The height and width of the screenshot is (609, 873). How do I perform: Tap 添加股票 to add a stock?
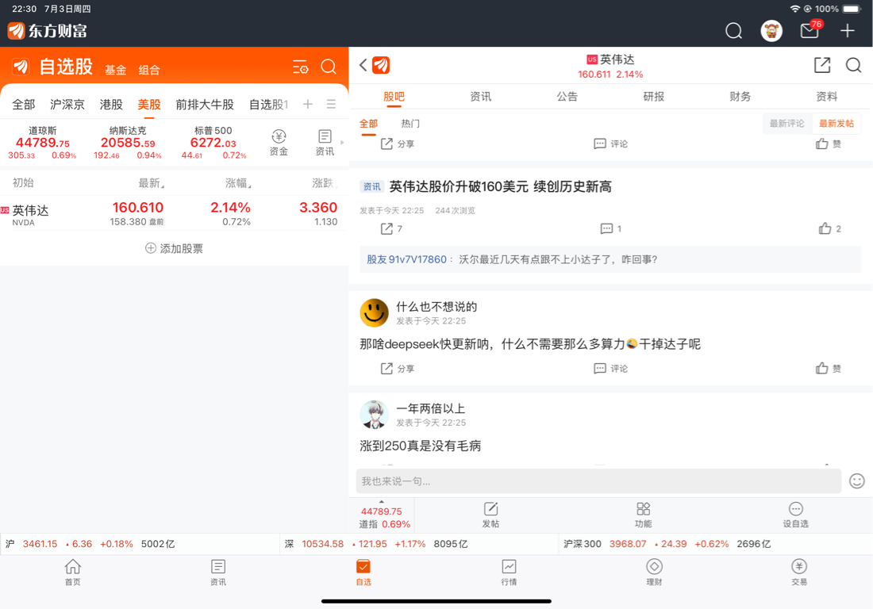pyautogui.click(x=174, y=249)
